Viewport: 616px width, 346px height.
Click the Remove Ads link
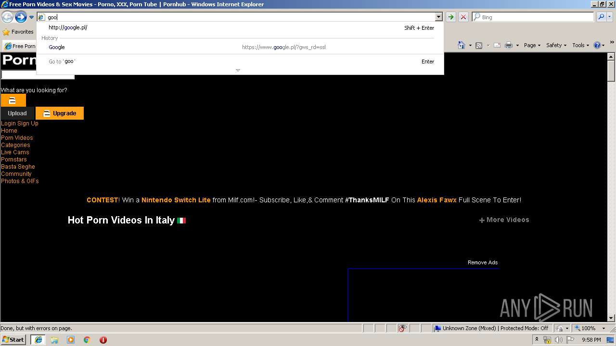(483, 262)
